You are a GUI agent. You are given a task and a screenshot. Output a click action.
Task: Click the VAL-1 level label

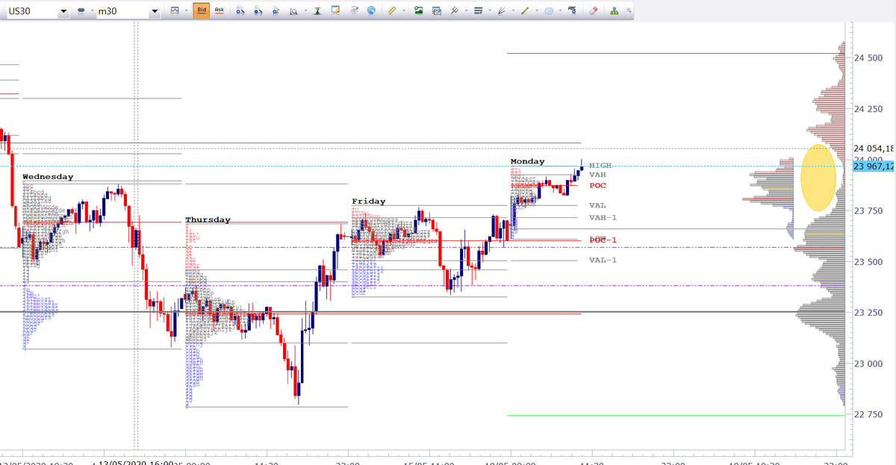coord(603,260)
